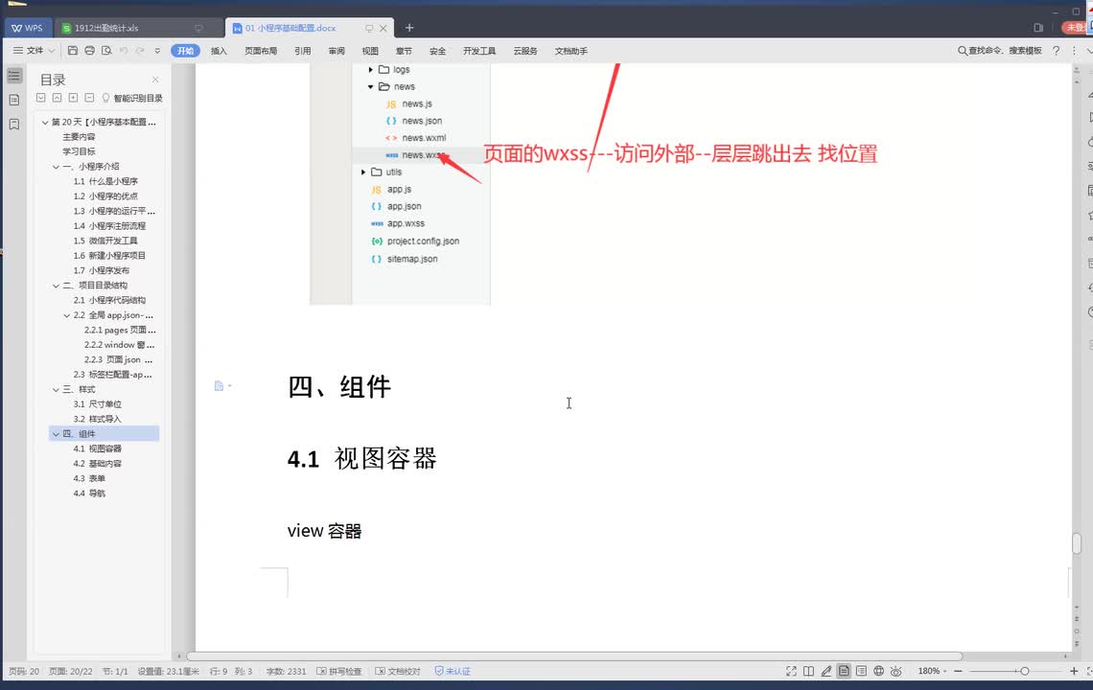Select page layout view icon
The image size is (1093, 690).
click(844, 671)
